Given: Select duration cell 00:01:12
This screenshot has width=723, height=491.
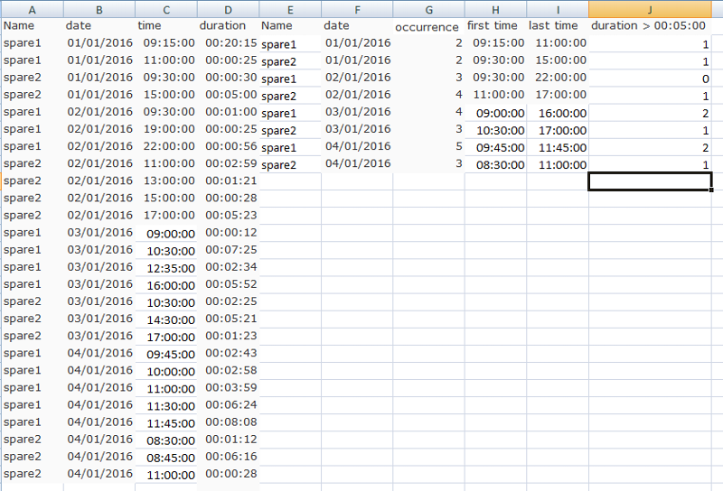Looking at the screenshot, I should (x=229, y=440).
